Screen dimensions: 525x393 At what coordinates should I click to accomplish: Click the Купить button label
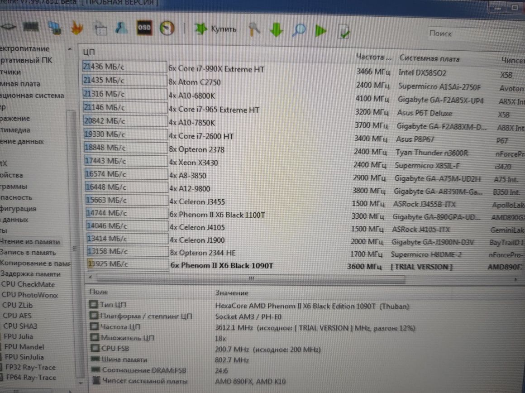click(223, 29)
